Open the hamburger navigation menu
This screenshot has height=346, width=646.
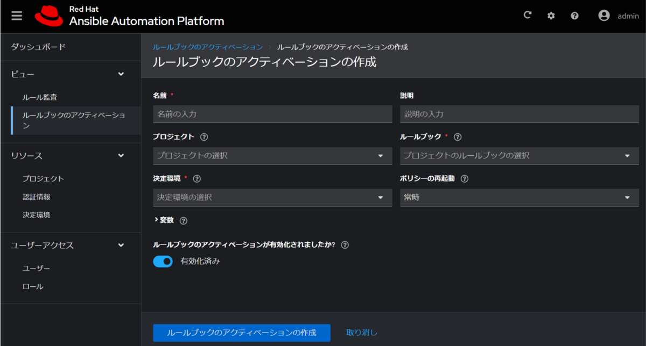pyautogui.click(x=18, y=15)
